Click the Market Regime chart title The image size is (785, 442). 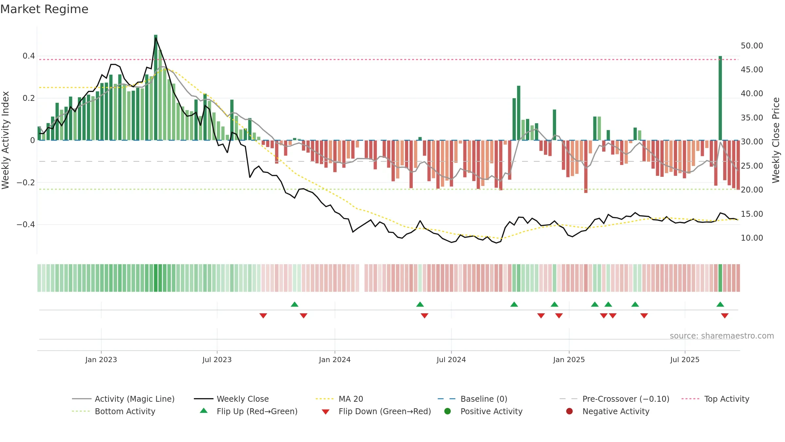coord(44,9)
